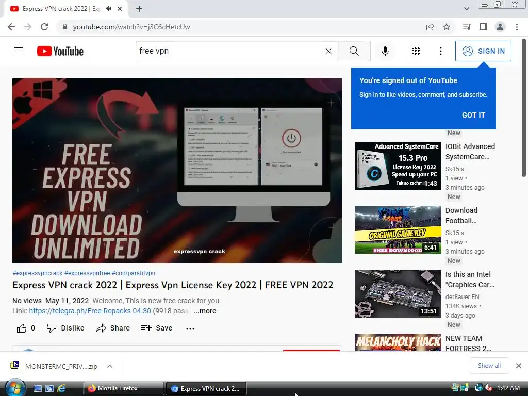Screen dimensions: 528x396
Task: Open the NEW TEAM FORTRESS 2 title
Action: [468, 343]
